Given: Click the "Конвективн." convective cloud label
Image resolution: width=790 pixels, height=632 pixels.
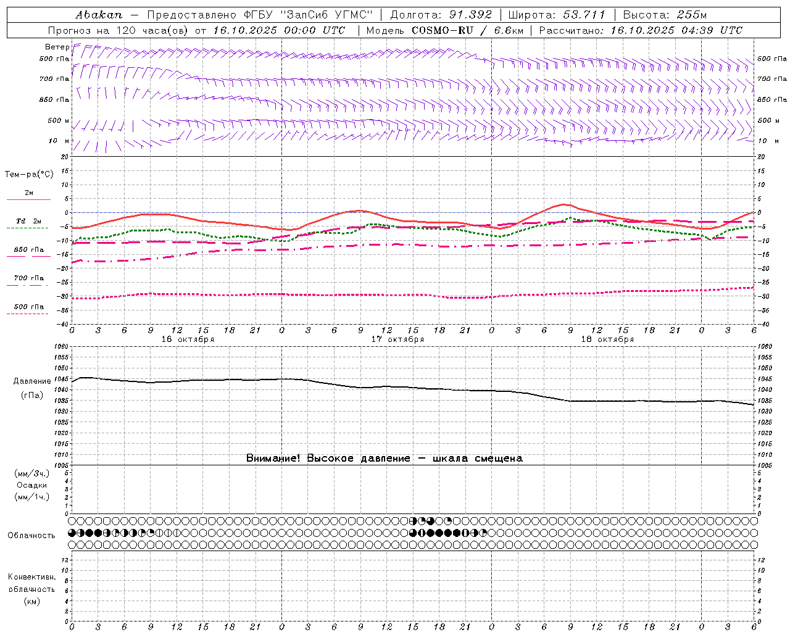Looking at the screenshot, I should (x=31, y=578).
